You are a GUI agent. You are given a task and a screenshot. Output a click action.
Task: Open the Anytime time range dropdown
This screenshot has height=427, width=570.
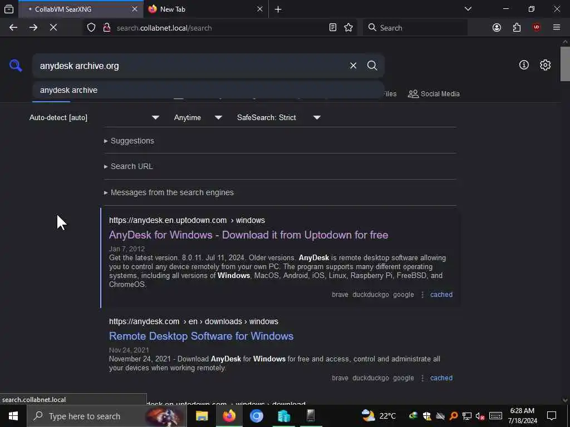tap(198, 118)
